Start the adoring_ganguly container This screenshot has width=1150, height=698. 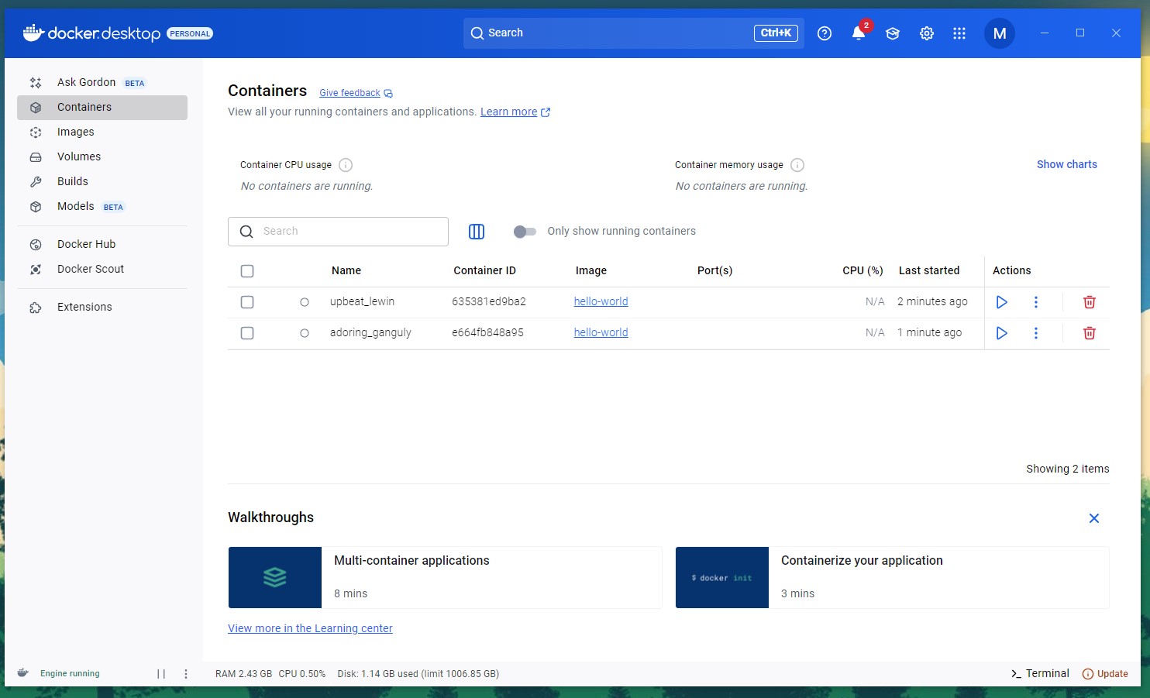pos(1002,333)
